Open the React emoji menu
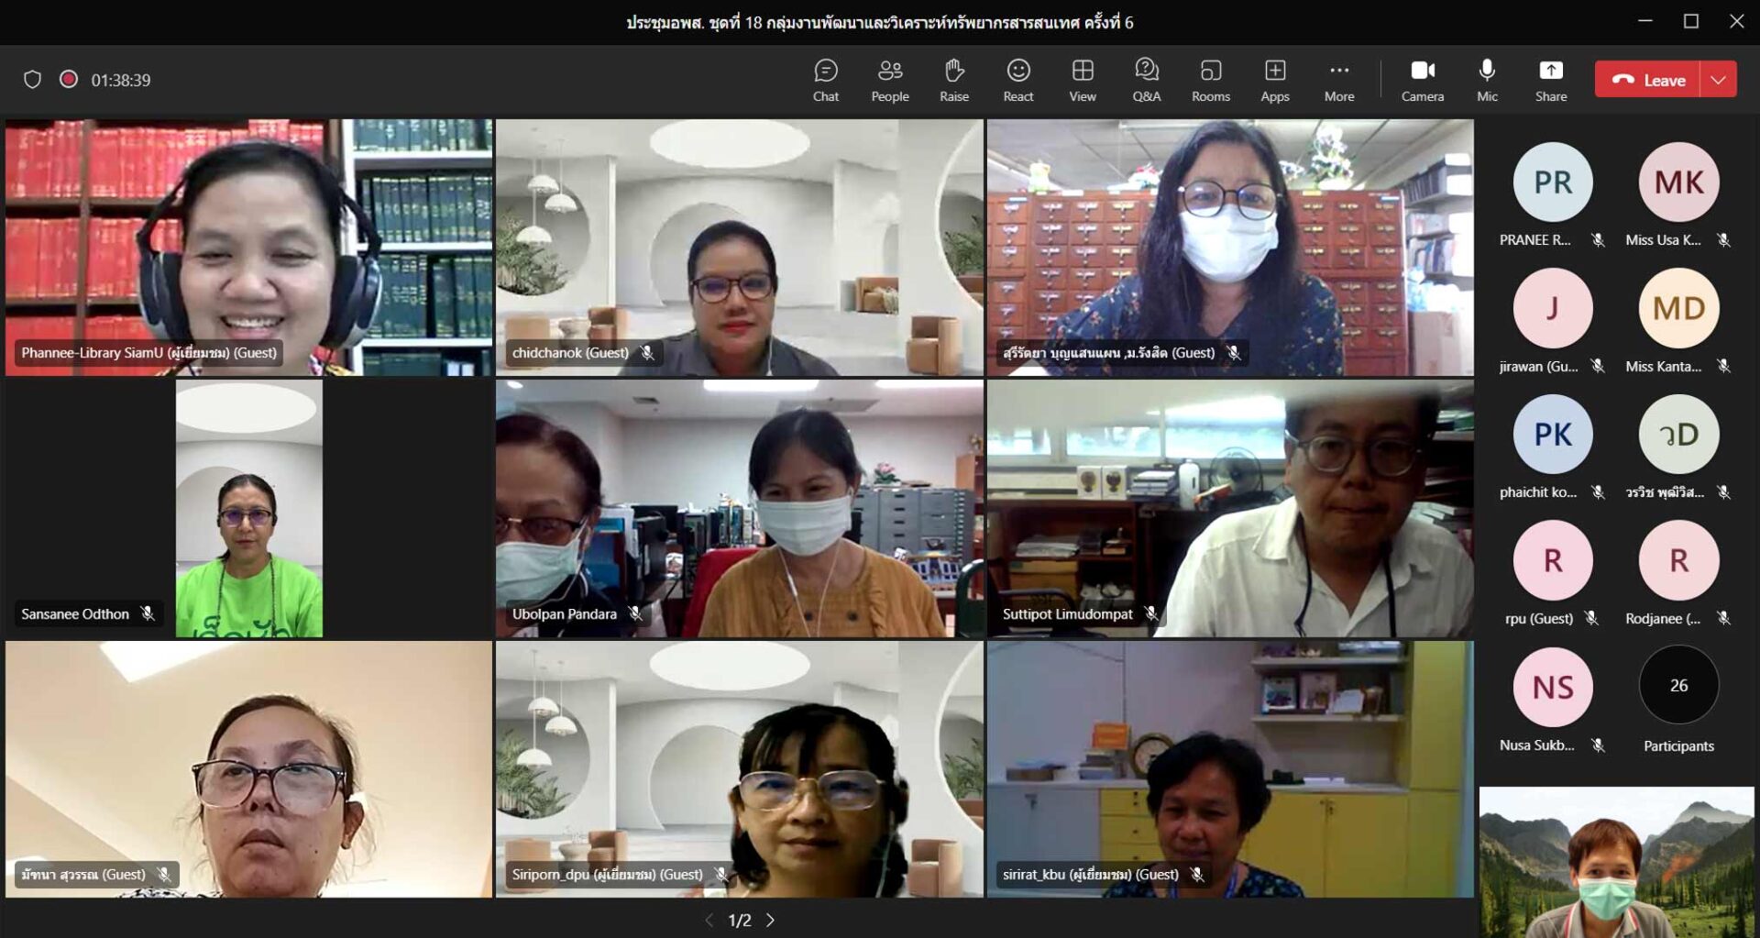 [1017, 80]
